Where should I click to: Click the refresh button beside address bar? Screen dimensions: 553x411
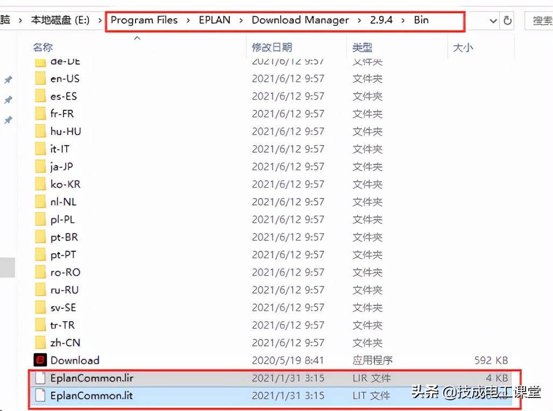tap(507, 20)
